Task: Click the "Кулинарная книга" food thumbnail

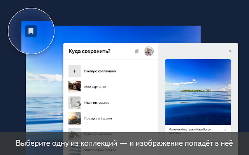Action: coord(75,134)
